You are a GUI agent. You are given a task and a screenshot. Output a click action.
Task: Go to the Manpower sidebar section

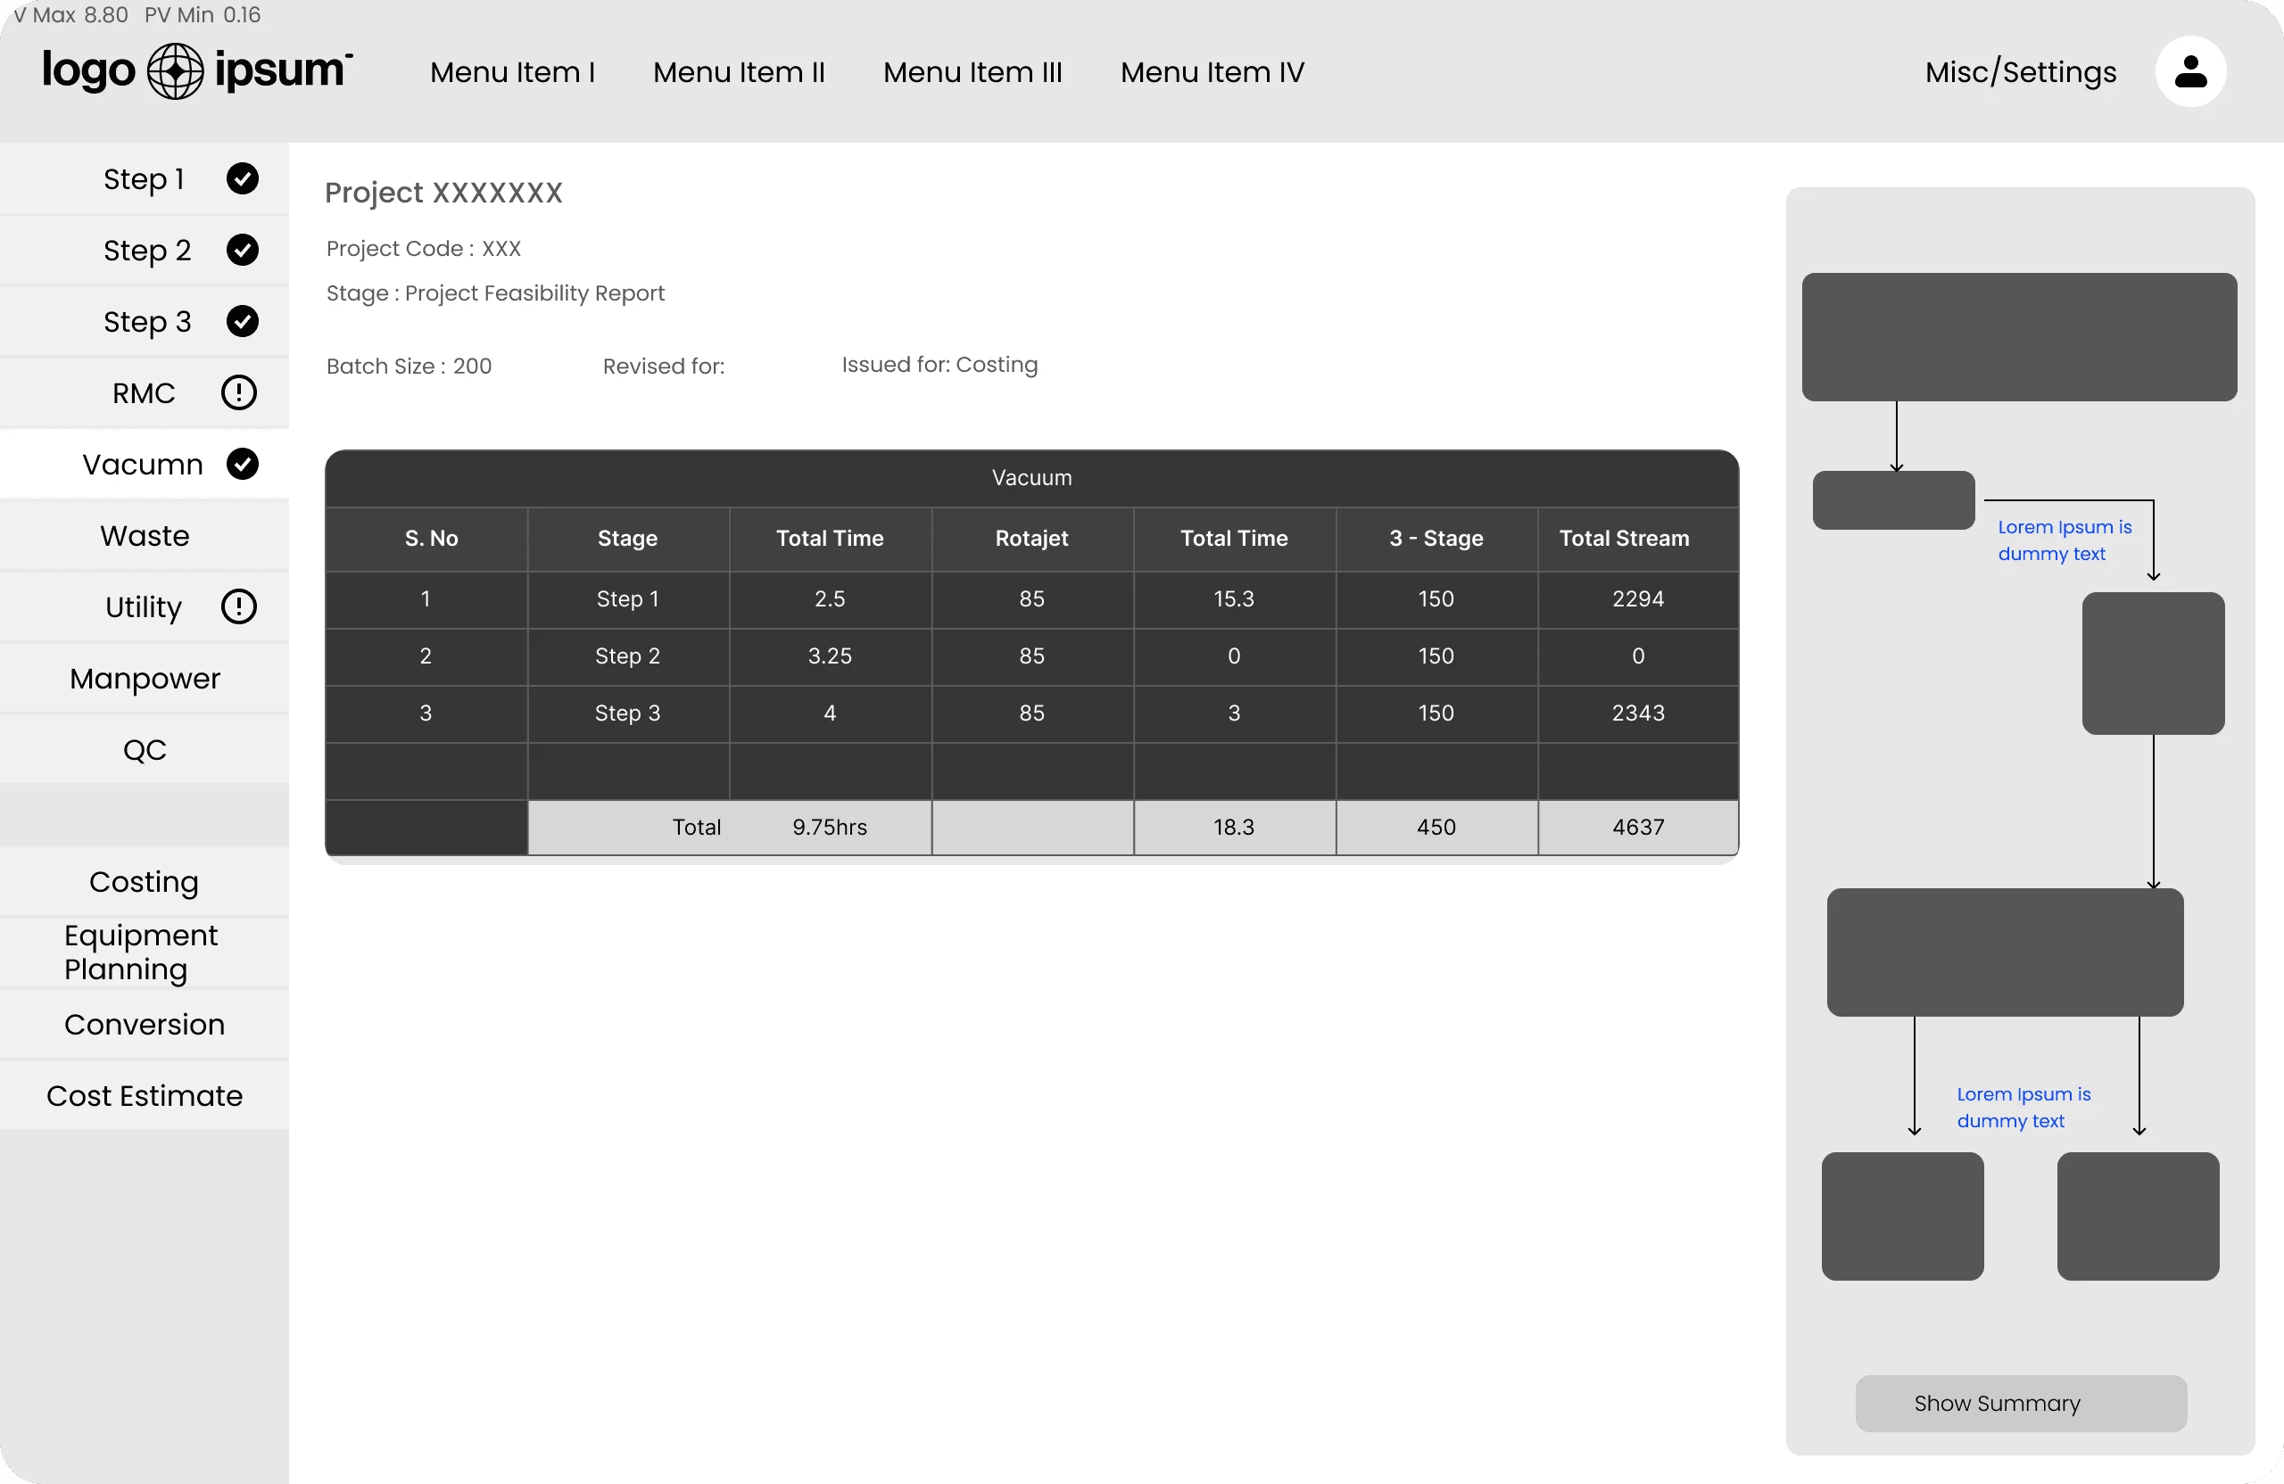(145, 678)
